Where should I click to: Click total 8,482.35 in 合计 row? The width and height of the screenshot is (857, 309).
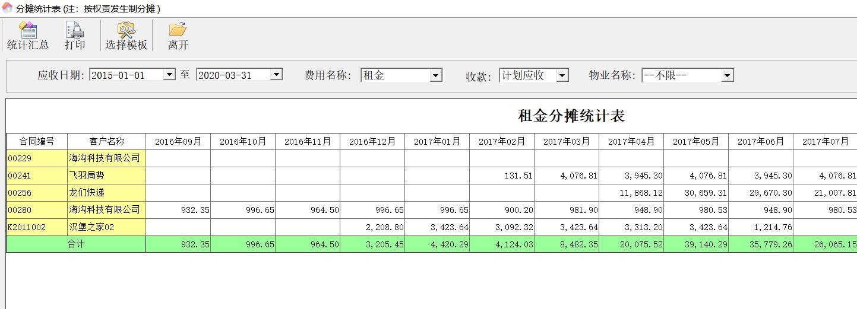click(x=567, y=244)
